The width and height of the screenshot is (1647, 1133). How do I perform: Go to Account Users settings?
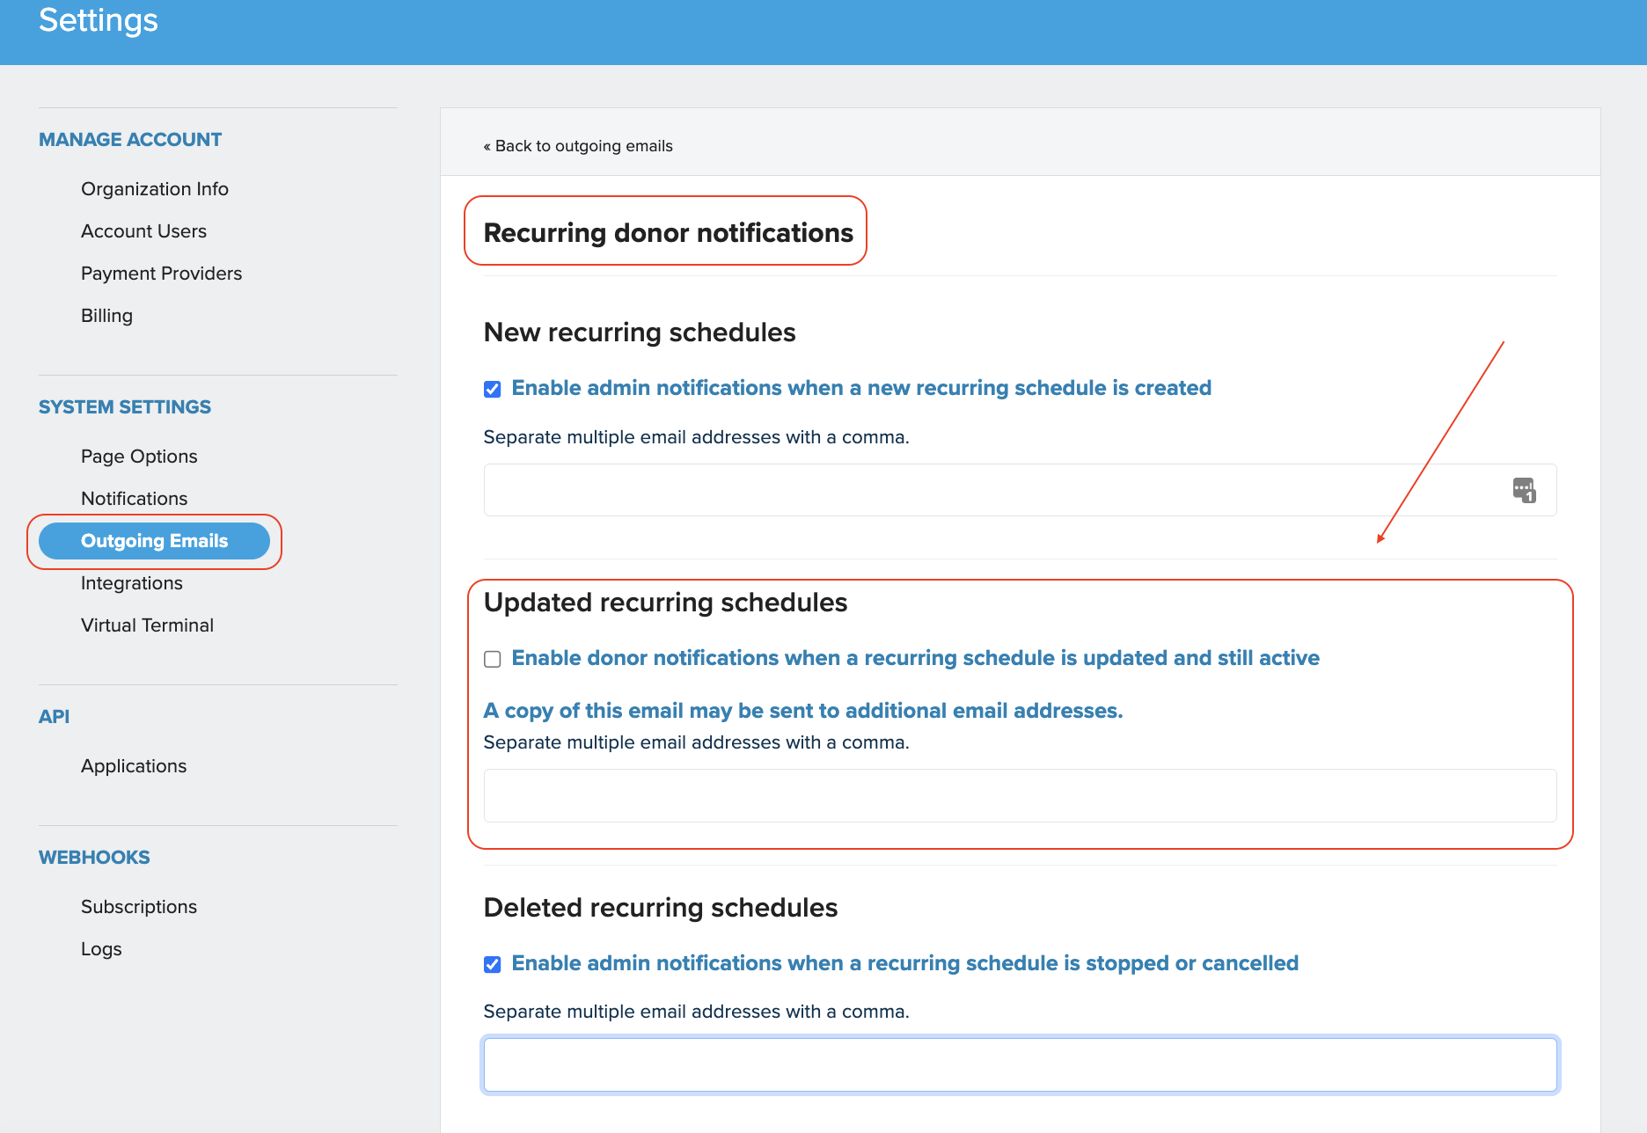pyautogui.click(x=143, y=230)
